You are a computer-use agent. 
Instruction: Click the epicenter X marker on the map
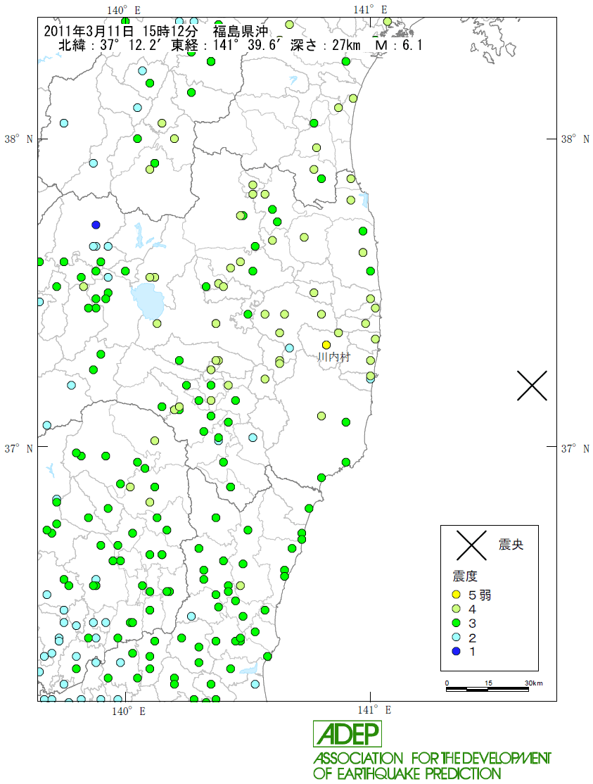coord(533,386)
